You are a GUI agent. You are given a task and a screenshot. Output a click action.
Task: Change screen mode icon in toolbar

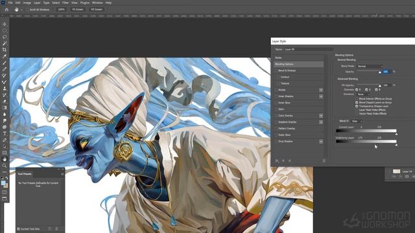click(x=5, y=199)
